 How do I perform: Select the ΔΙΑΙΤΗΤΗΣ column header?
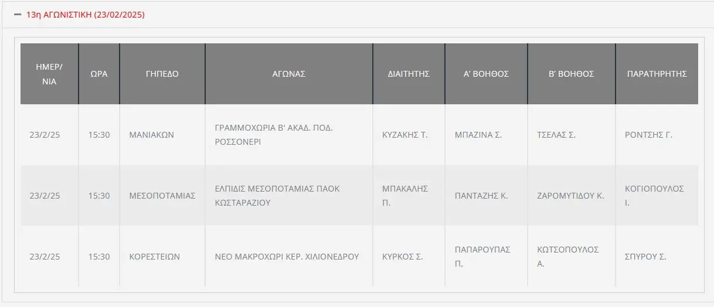point(409,74)
